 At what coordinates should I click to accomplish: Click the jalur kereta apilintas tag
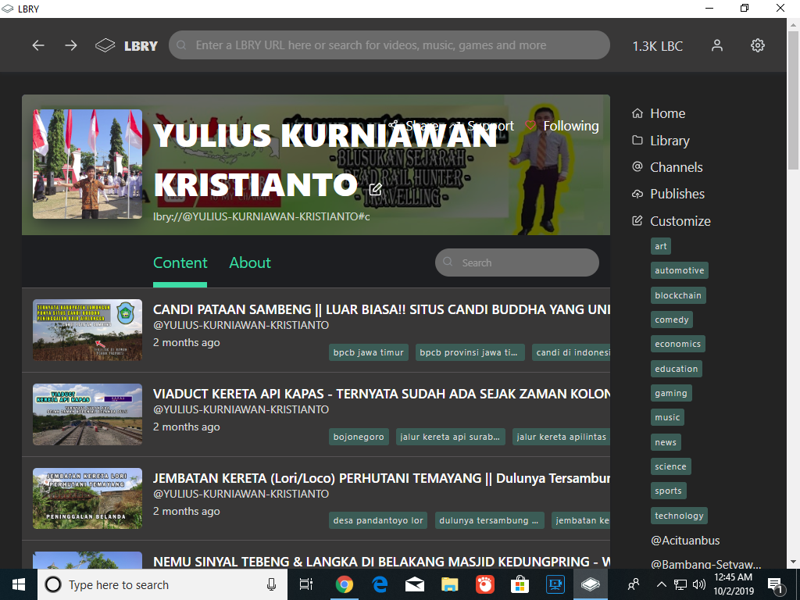561,437
